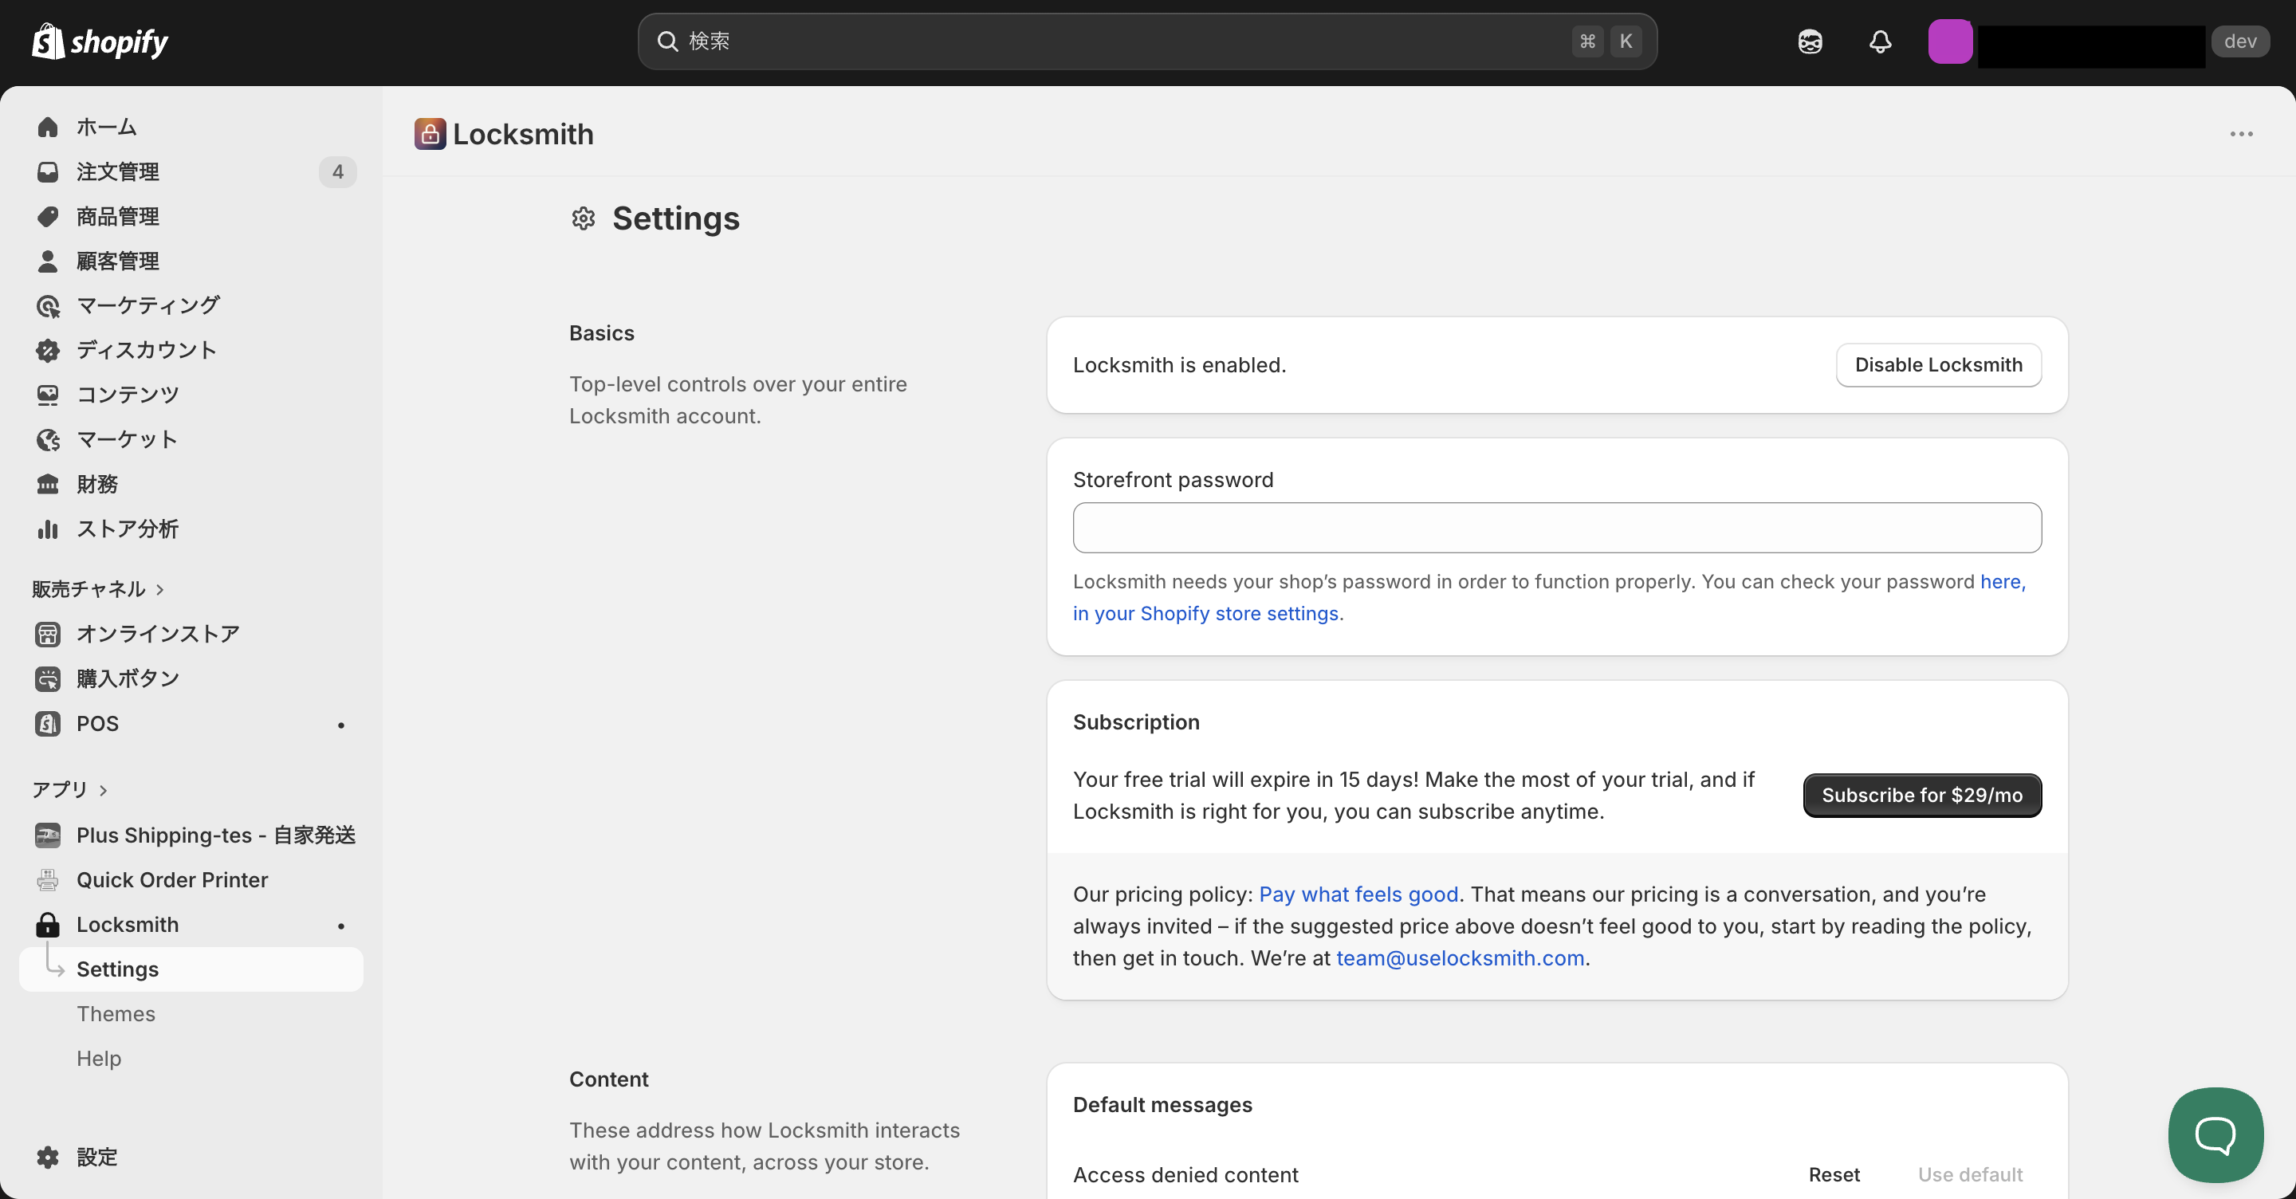Viewport: 2296px width, 1199px height.
Task: Open 設定 at the sidebar bottom
Action: (x=97, y=1157)
